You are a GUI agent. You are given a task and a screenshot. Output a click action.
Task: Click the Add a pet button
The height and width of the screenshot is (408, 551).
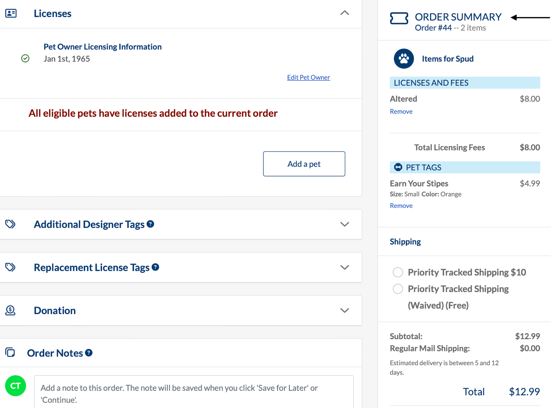point(304,164)
